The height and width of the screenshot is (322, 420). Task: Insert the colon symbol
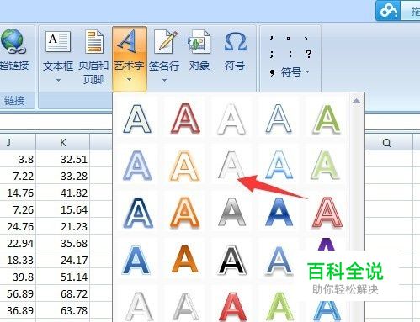click(x=290, y=54)
